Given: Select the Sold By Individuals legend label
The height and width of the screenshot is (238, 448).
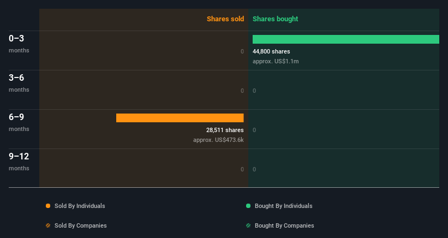Looking at the screenshot, I should [80, 206].
